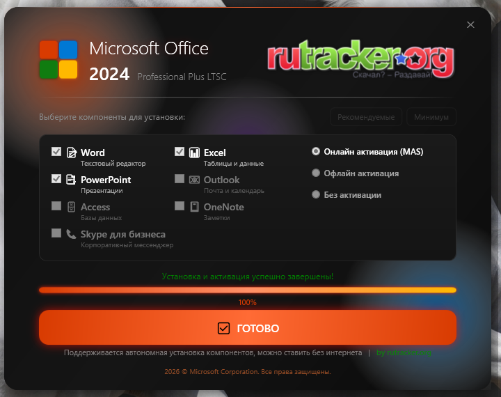Click the Microsoft Office title text
This screenshot has height=397, width=501.
pos(149,48)
